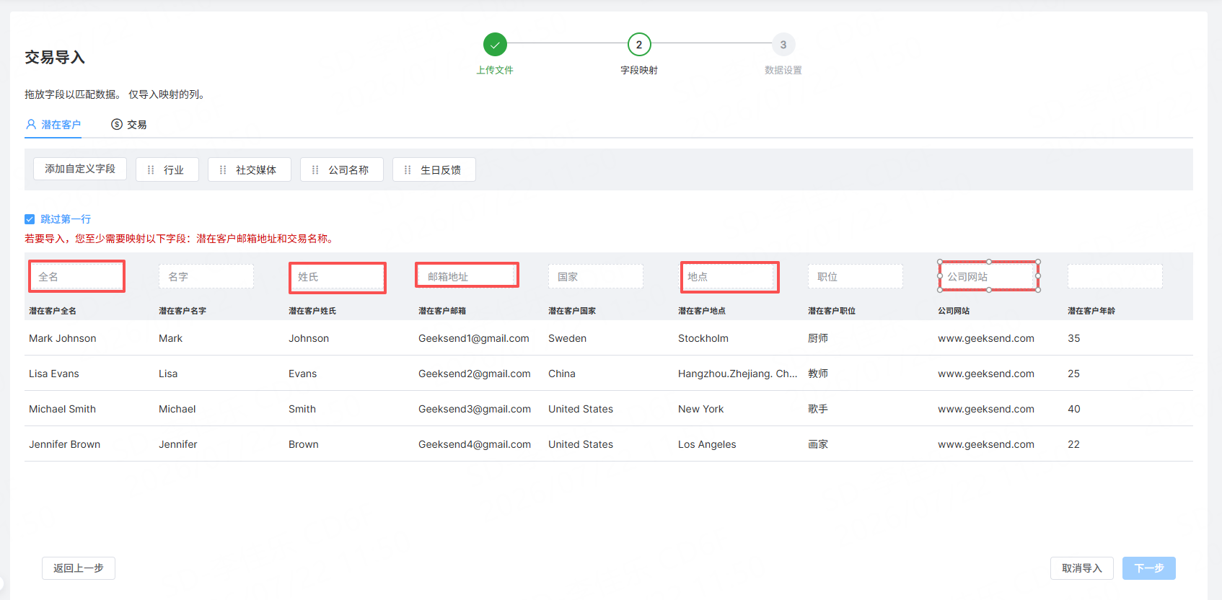This screenshot has height=600, width=1222.
Task: Click 取消导入 button
Action: click(x=1082, y=568)
